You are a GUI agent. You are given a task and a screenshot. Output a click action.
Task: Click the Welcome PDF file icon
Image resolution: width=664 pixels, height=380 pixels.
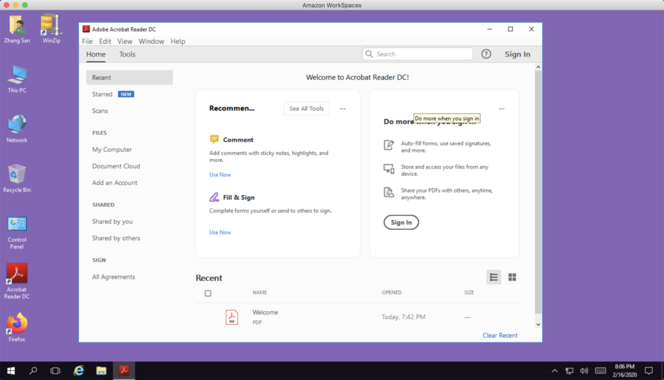point(231,317)
